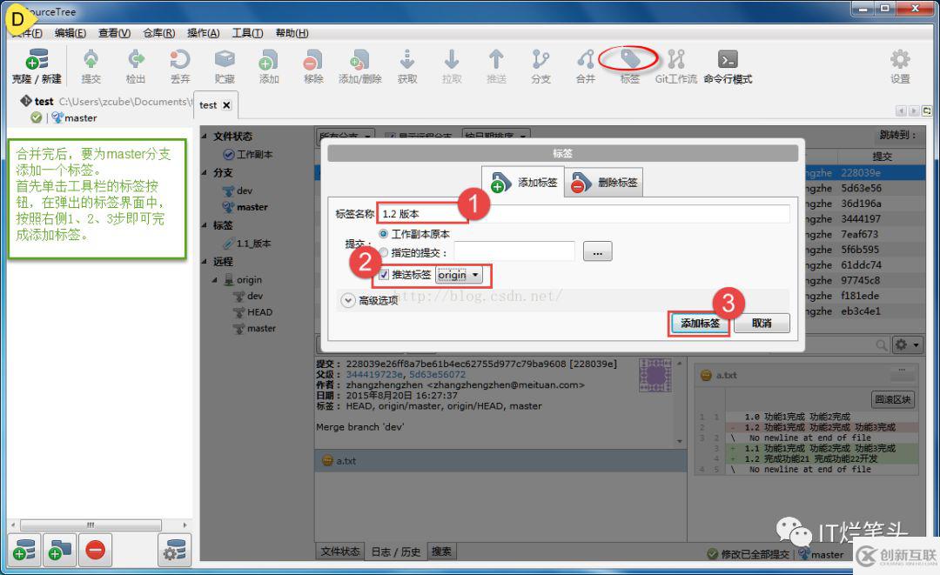Screen dimensions: 940x575
Task: Switch to Search (搜索) bottom tab
Action: coord(442,552)
